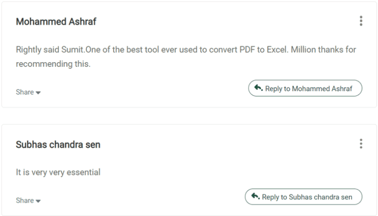Open Share label below "It is very very essential"
378x216 pixels.
pos(25,200)
